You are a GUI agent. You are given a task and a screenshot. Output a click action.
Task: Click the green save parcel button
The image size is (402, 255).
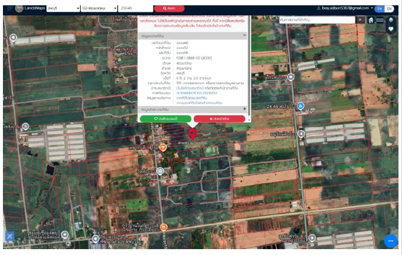(165, 119)
